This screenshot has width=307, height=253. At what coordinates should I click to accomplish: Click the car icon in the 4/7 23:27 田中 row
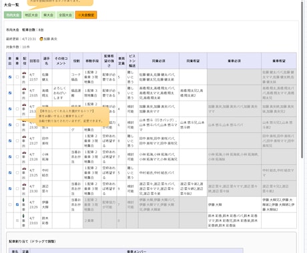[24, 137]
